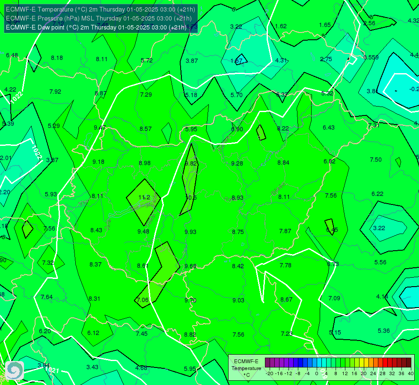The image size is (419, 385).
Task: Click the 7.06 temperature value
Action: click(143, 300)
